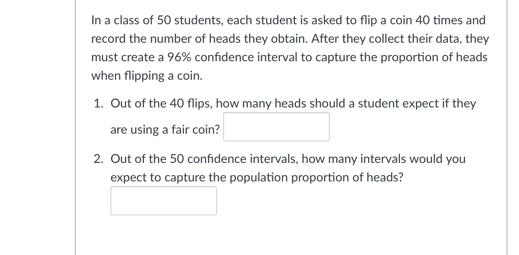This screenshot has height=255, width=519.
Task: Click the list number "1."
Action: [x=100, y=104]
